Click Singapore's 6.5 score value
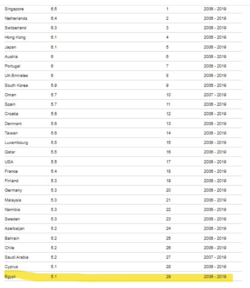 [x=54, y=9]
